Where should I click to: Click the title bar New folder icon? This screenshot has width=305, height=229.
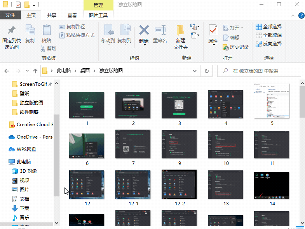point(27,5)
